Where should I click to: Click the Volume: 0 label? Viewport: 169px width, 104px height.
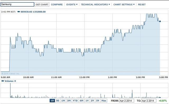coord(10,81)
